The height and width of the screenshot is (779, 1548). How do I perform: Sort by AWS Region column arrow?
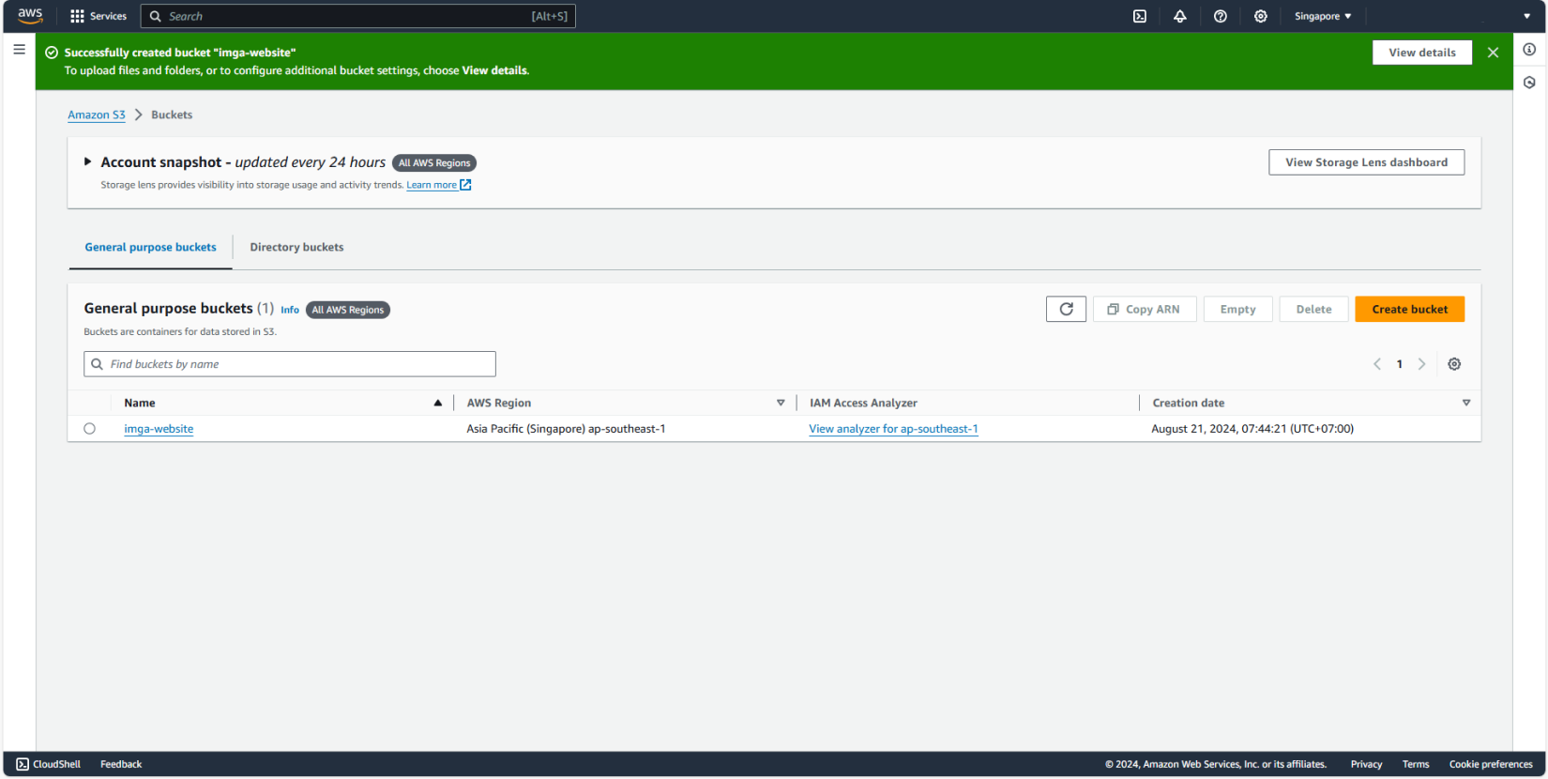click(x=781, y=403)
